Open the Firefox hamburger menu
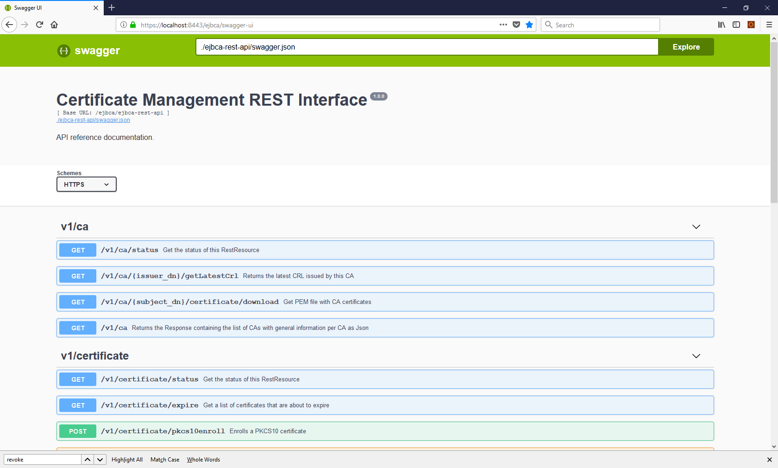Viewport: 778px width, 468px height. tap(769, 25)
